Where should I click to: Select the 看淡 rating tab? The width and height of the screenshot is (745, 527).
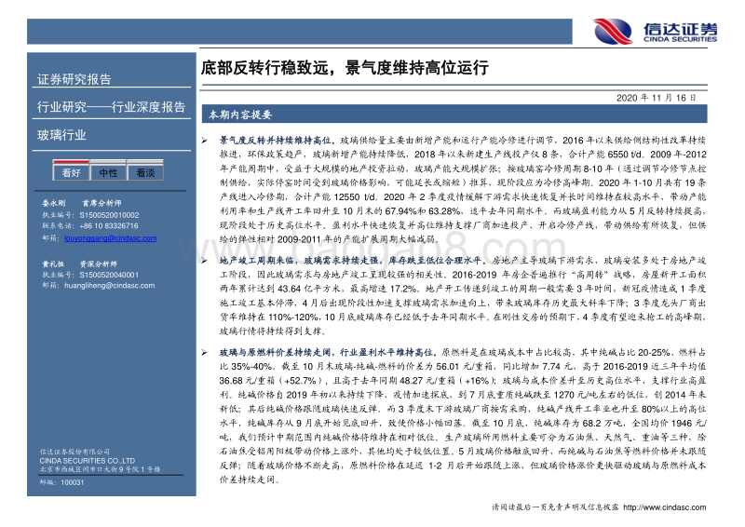click(x=145, y=170)
